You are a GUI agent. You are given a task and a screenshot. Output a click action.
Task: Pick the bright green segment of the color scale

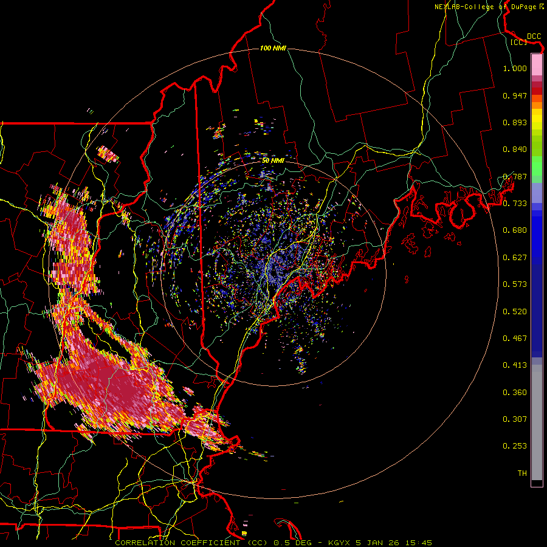click(537, 166)
